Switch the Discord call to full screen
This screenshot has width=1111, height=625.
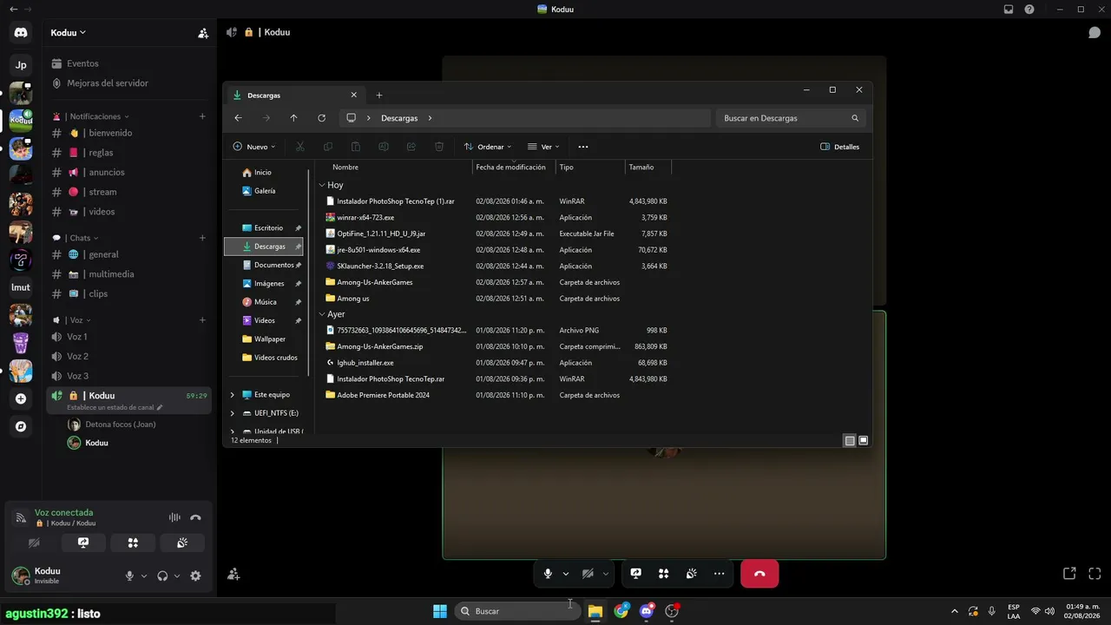point(1095,573)
